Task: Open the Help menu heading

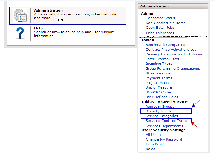Action: click(38, 28)
